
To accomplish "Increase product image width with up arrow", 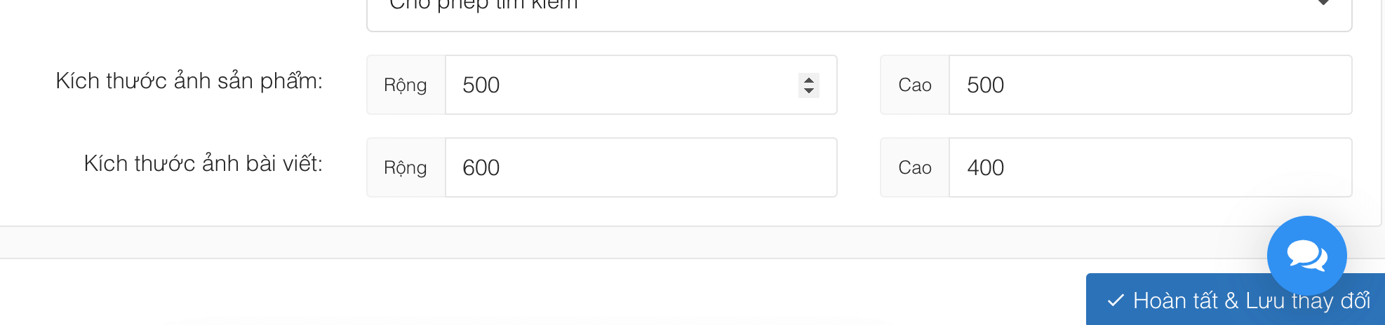I will click(809, 79).
